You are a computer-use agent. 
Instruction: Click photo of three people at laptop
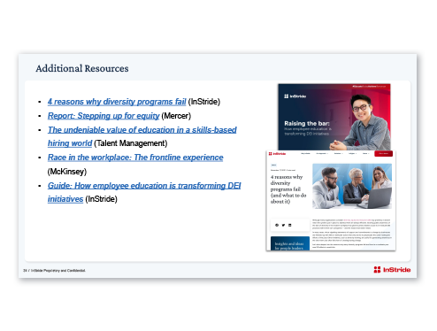click(352, 186)
